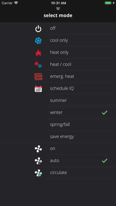The image size is (116, 206).
Task: Tap the power icon for off mode
Action: tap(38, 29)
